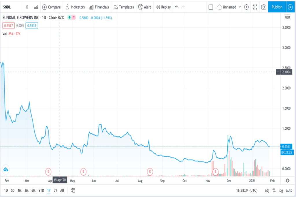Select the 5Y time range
Viewport: 296px width, 197px height.
click(x=55, y=190)
